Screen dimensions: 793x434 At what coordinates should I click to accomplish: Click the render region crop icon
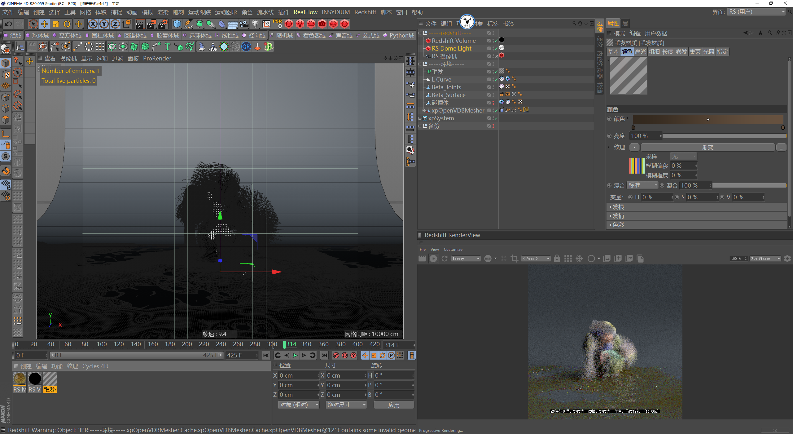point(514,259)
